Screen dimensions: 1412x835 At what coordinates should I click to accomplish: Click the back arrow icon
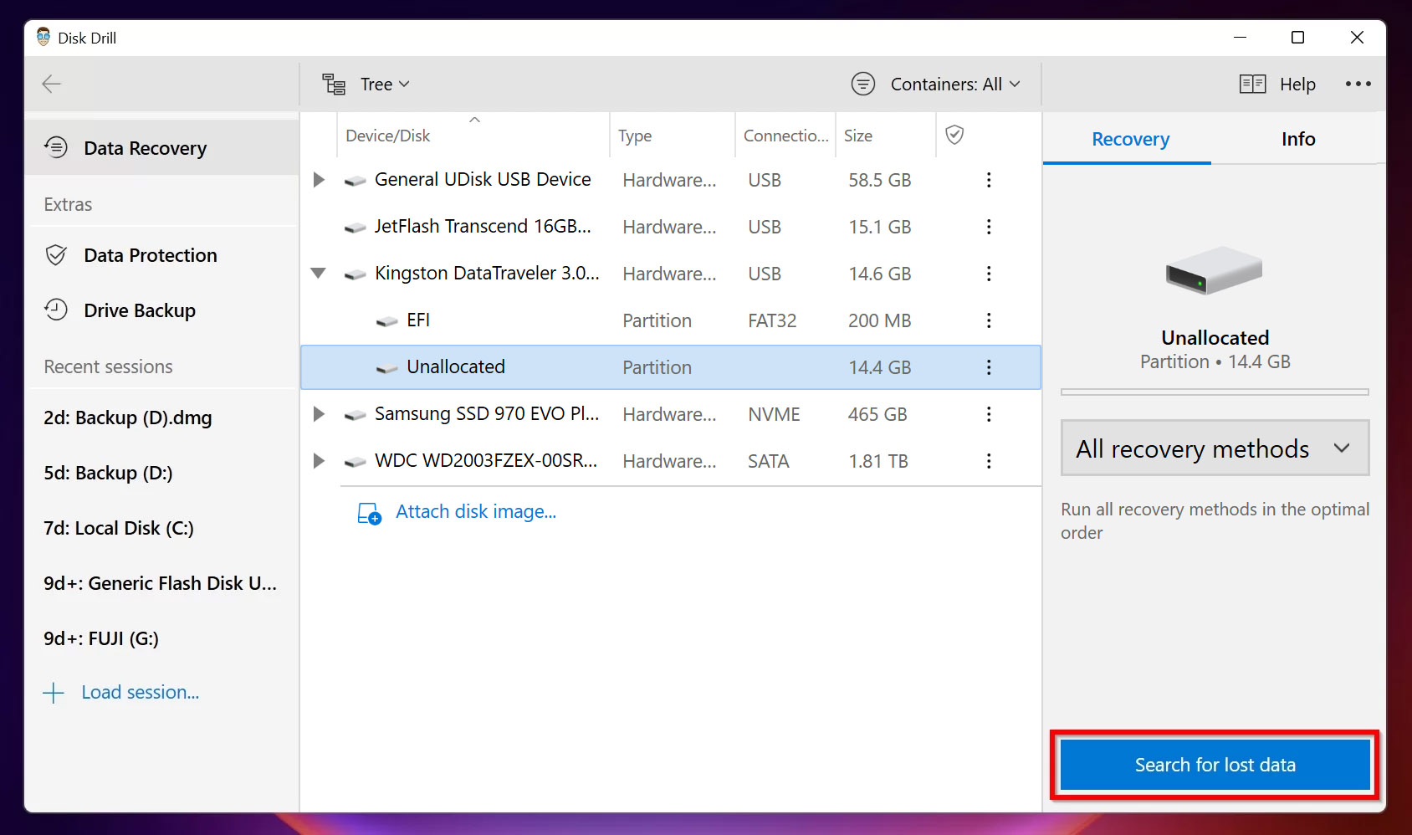click(52, 84)
